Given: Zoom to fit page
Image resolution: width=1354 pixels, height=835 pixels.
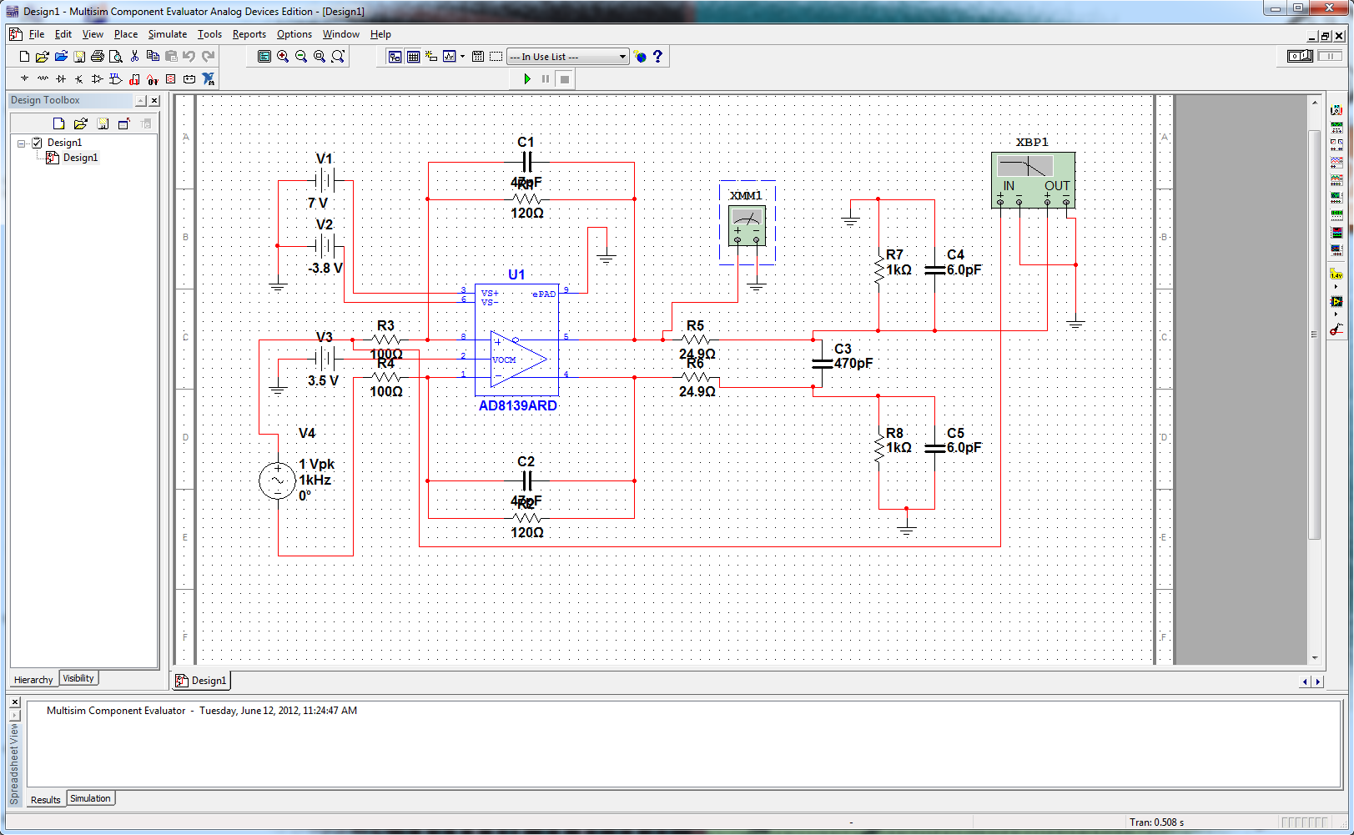Looking at the screenshot, I should click(x=338, y=57).
